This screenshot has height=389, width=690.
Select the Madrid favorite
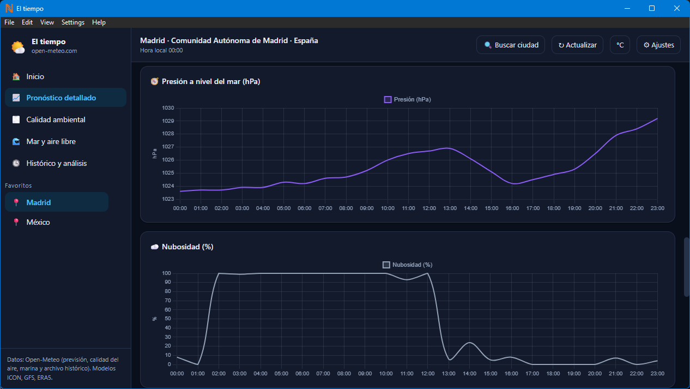[57, 202]
